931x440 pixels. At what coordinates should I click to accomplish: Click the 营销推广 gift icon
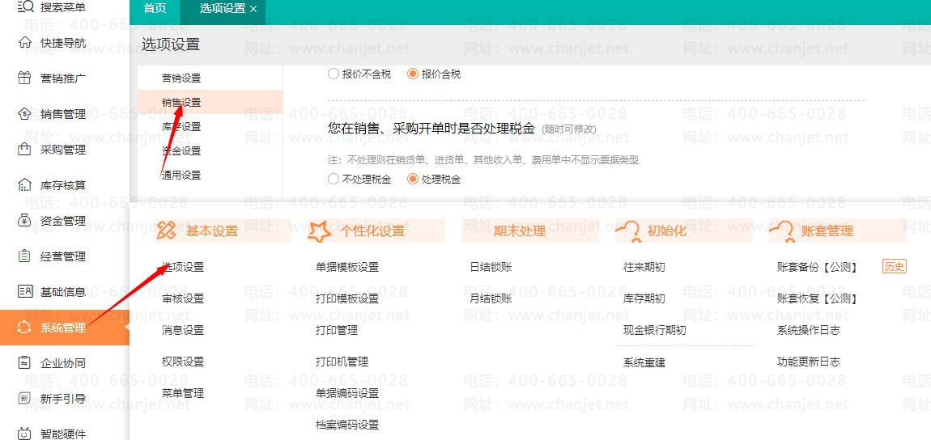[24, 78]
